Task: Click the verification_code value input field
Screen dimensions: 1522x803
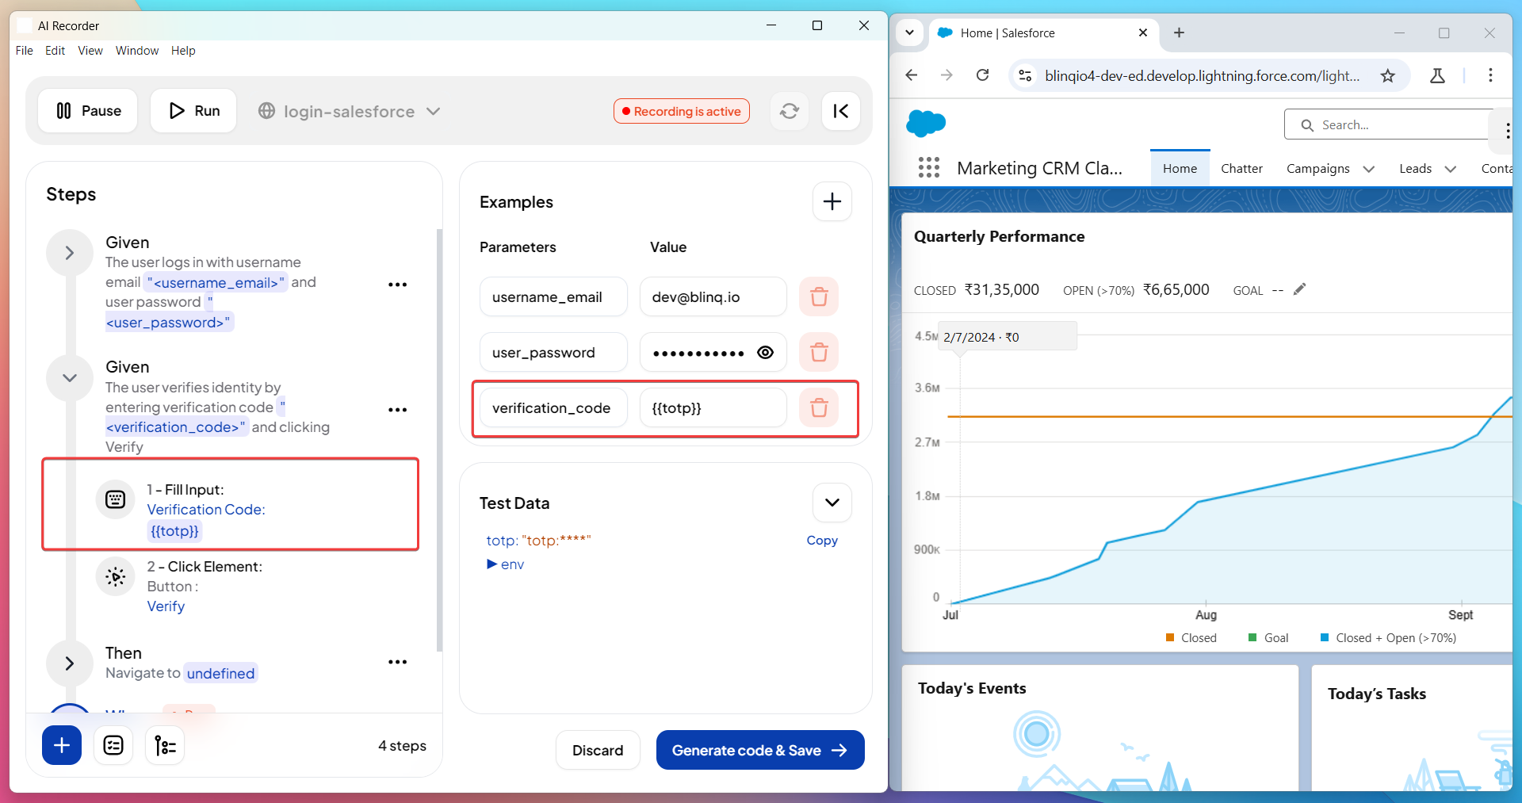Action: click(712, 408)
